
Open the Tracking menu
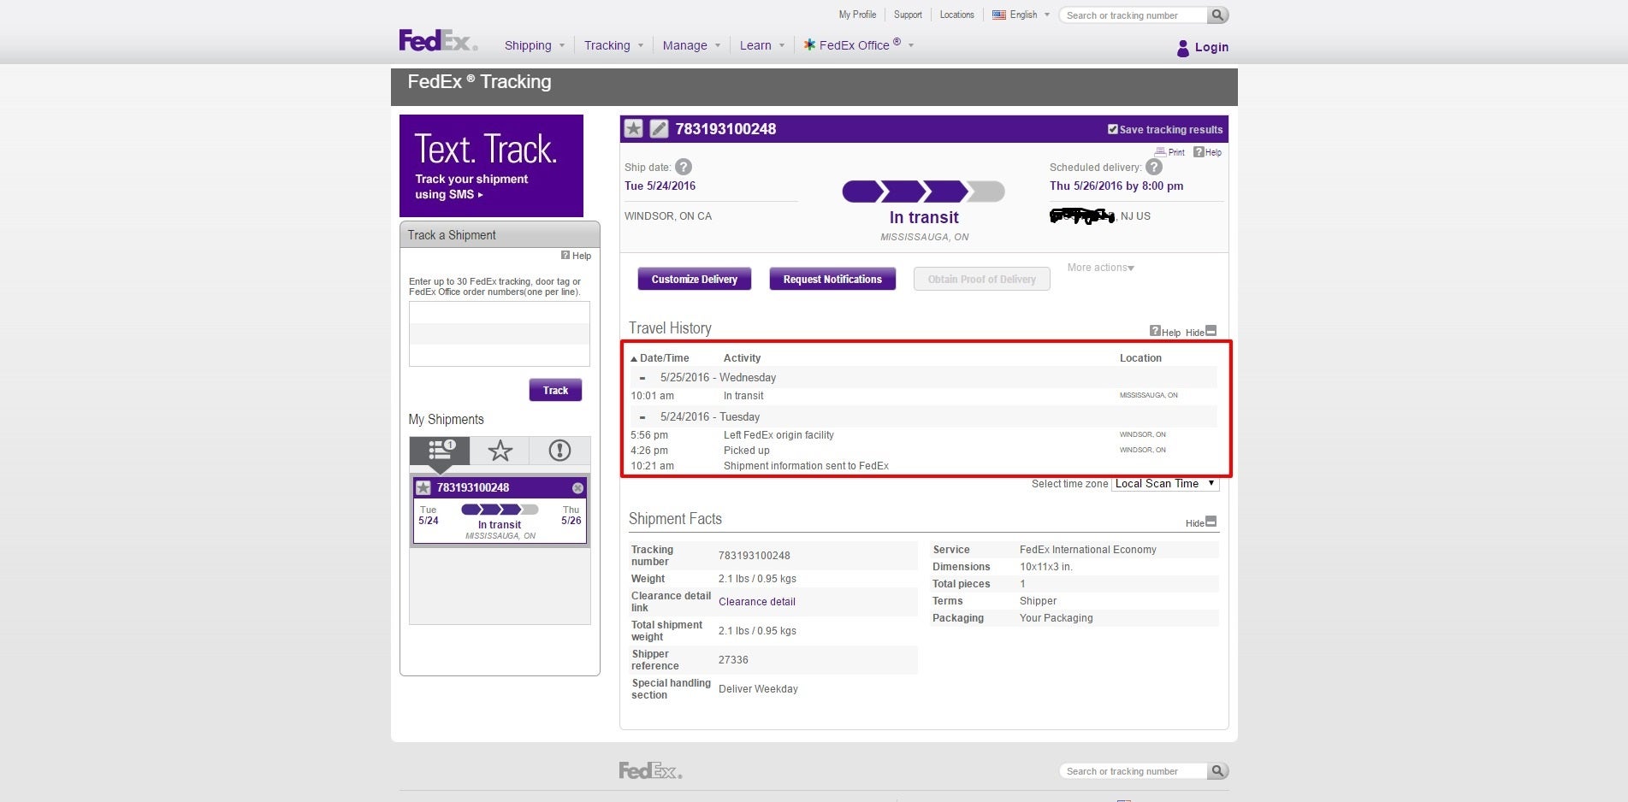point(613,45)
